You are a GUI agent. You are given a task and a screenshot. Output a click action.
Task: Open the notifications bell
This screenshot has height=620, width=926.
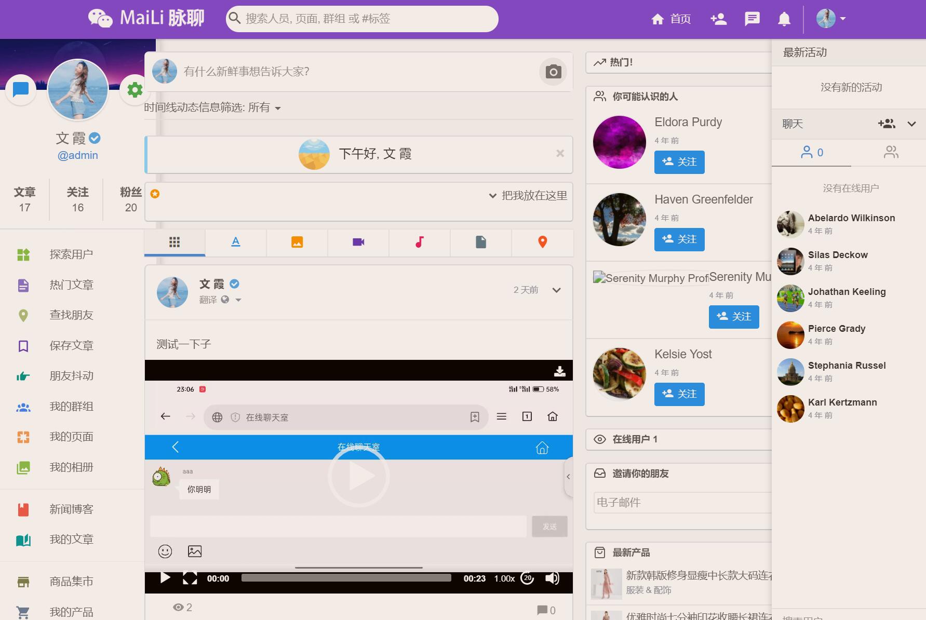pyautogui.click(x=784, y=19)
